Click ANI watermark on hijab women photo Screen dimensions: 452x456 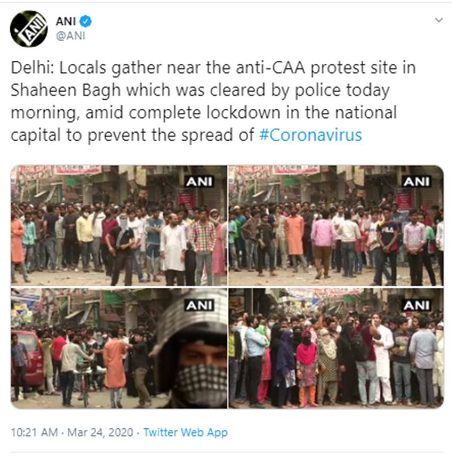tap(416, 305)
